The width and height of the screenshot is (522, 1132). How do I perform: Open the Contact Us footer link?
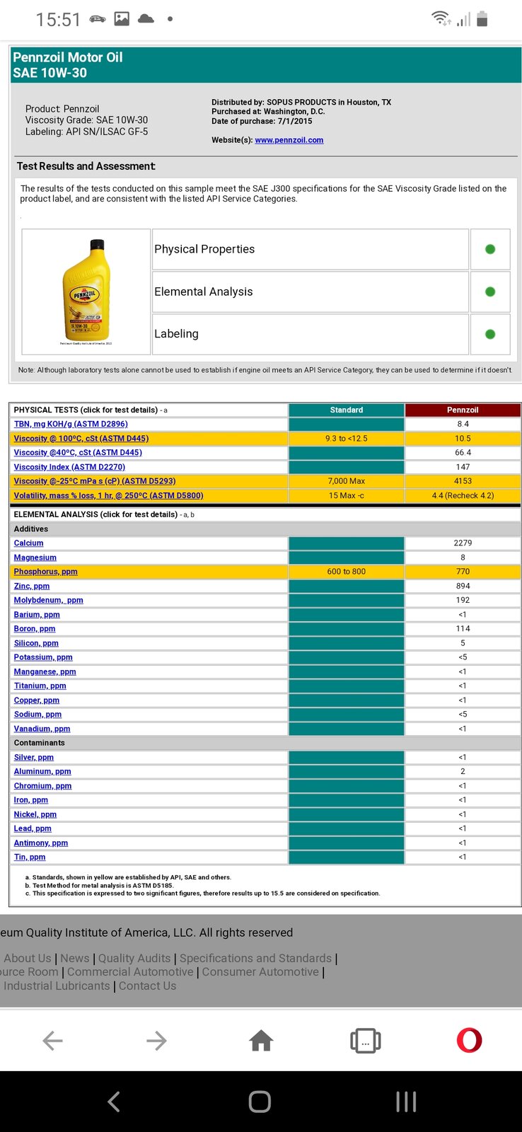click(147, 986)
